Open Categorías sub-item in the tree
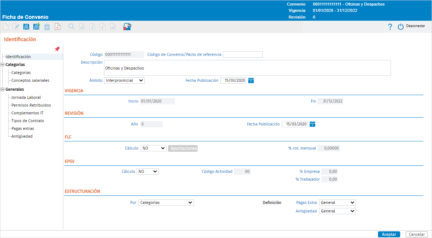 (x=21, y=73)
